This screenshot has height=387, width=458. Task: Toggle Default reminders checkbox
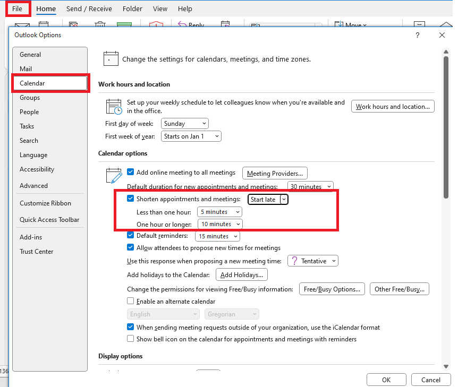[131, 235]
